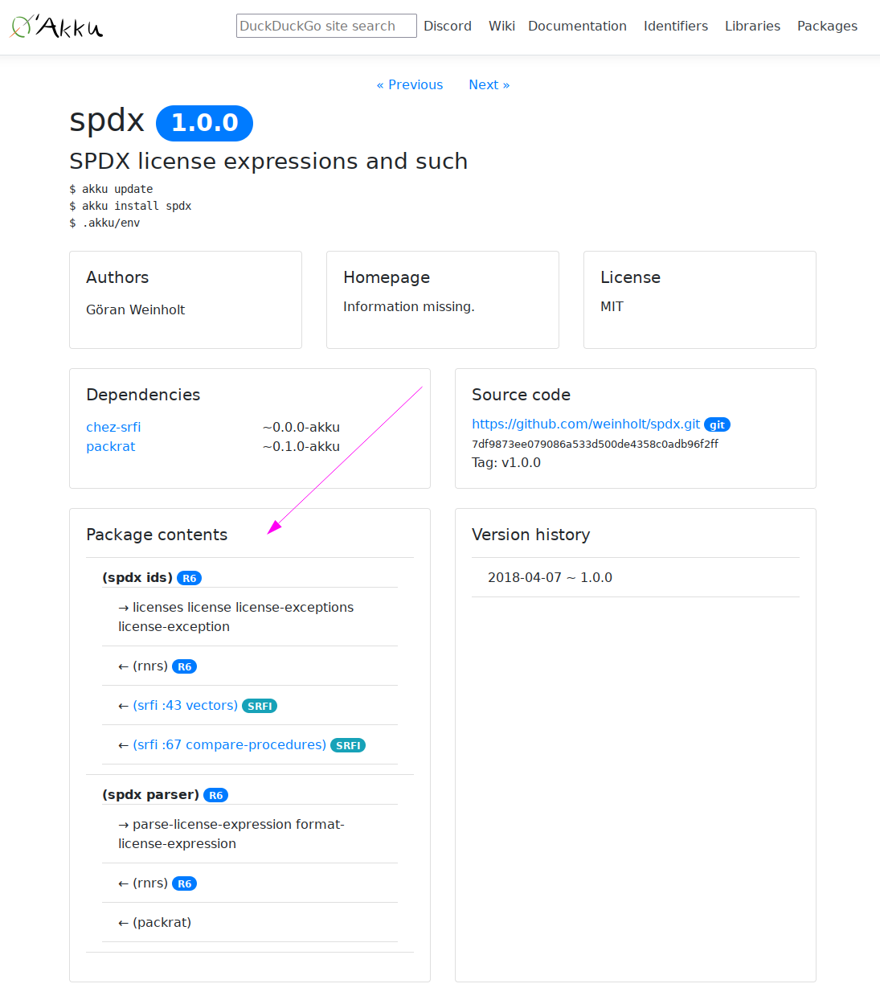The width and height of the screenshot is (880, 992).
Task: Click the SRFI badge after compare-procedures
Action: click(348, 745)
